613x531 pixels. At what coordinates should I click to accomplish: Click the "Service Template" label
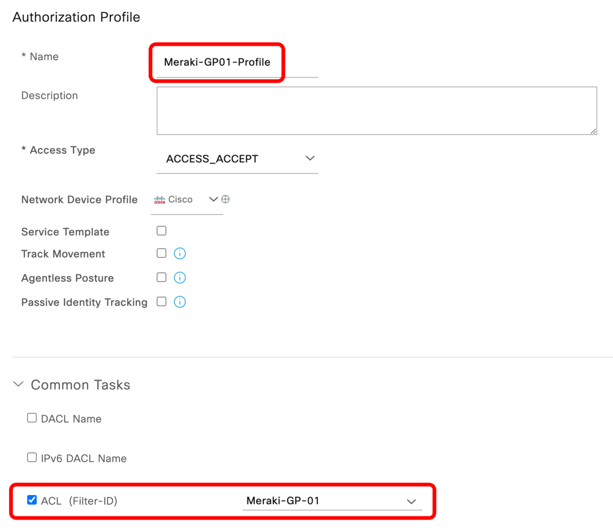(x=65, y=232)
